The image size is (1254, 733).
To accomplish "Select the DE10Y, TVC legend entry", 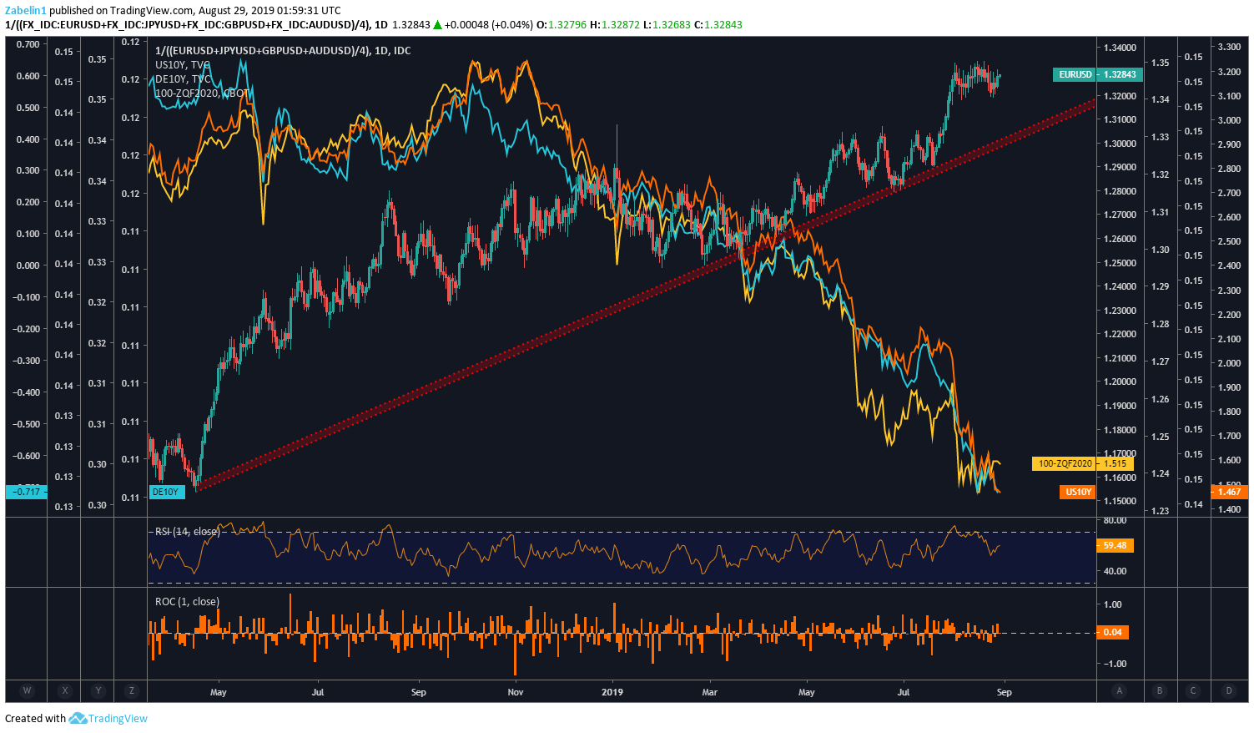I will pos(184,79).
